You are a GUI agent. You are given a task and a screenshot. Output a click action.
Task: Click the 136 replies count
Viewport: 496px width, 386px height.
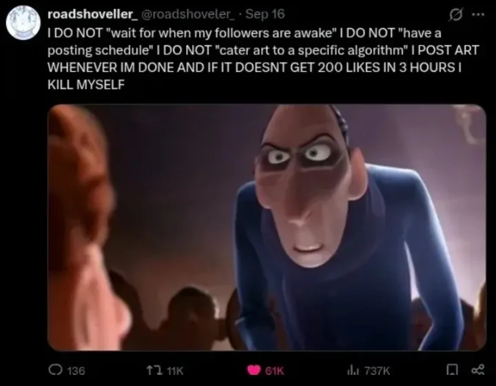coord(76,371)
